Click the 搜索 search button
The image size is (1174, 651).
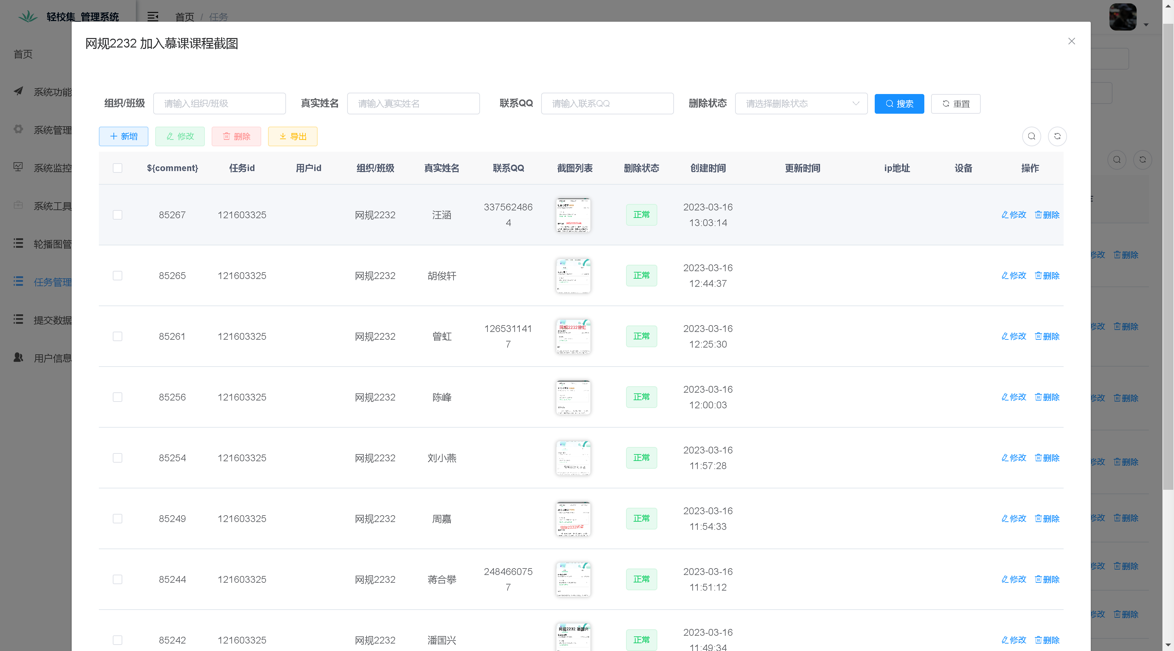(899, 104)
